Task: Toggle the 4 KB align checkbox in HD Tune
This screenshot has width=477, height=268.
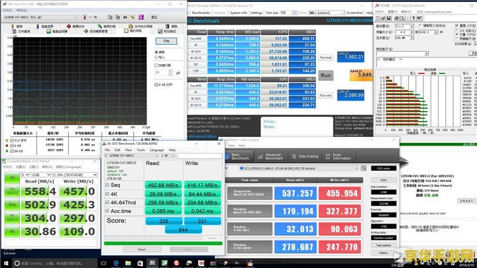Action: point(156,85)
